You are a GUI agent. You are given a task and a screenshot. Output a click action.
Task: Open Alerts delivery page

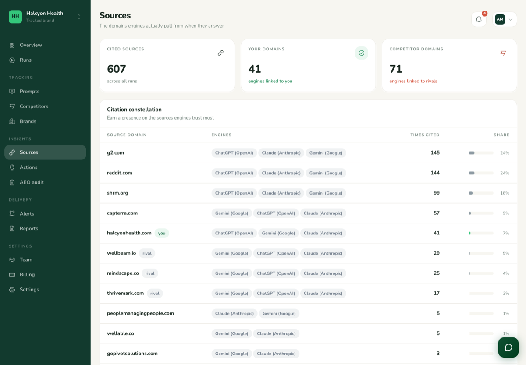[45, 214]
